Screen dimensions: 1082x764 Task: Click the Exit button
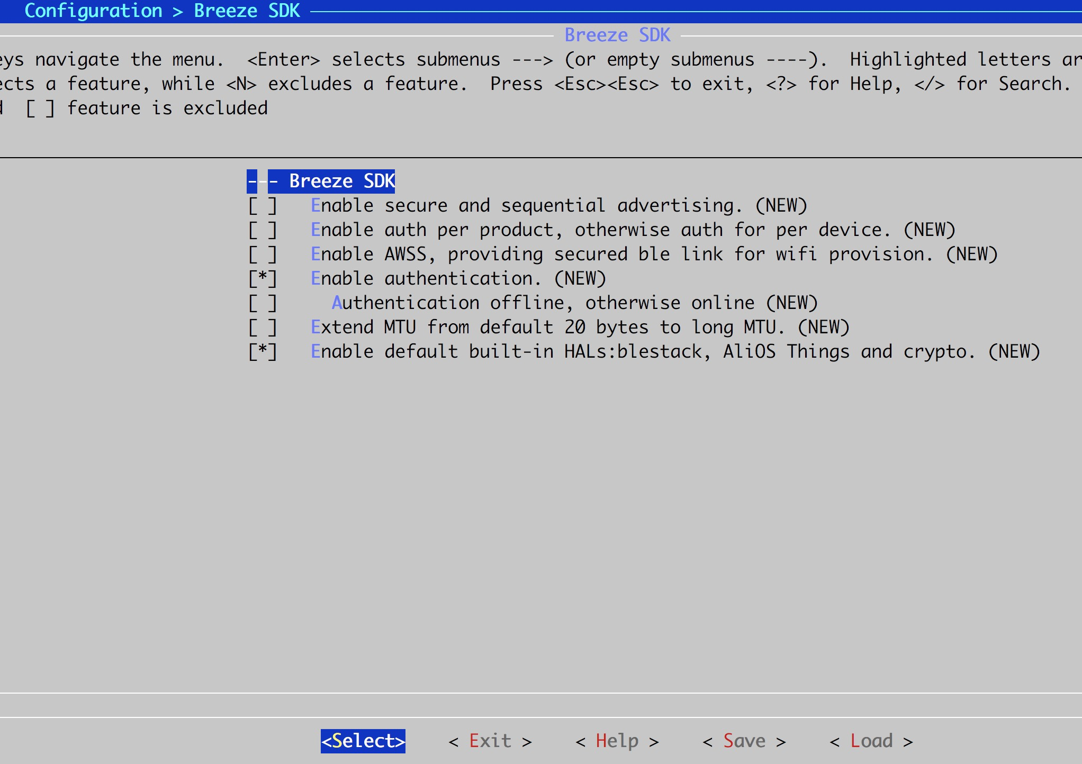pyautogui.click(x=490, y=741)
